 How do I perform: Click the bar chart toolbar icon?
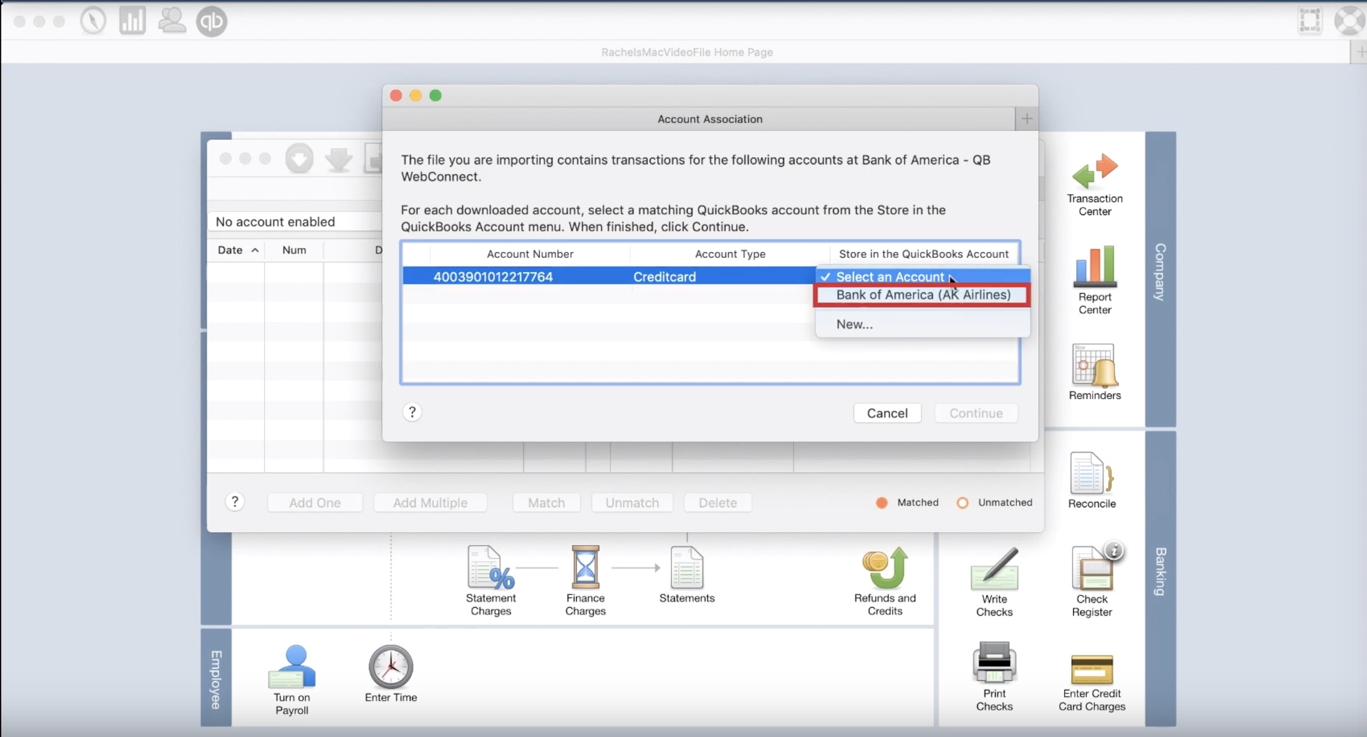pos(132,21)
